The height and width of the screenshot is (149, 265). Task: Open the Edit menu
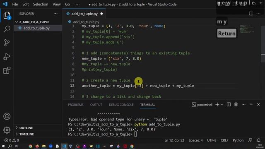[26, 4]
